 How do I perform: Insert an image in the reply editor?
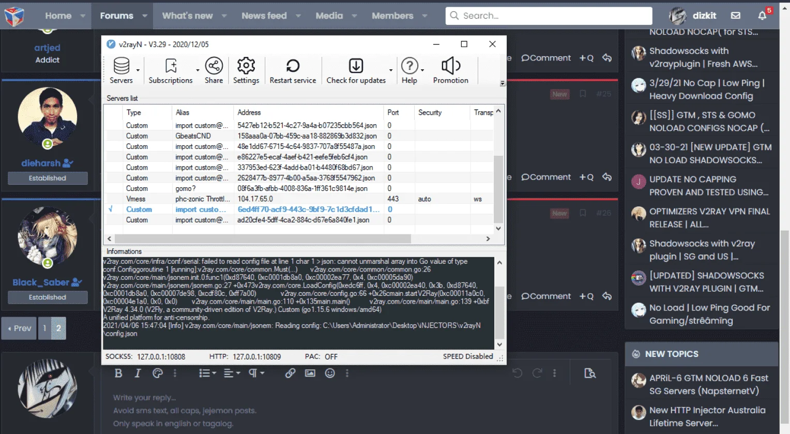(310, 373)
